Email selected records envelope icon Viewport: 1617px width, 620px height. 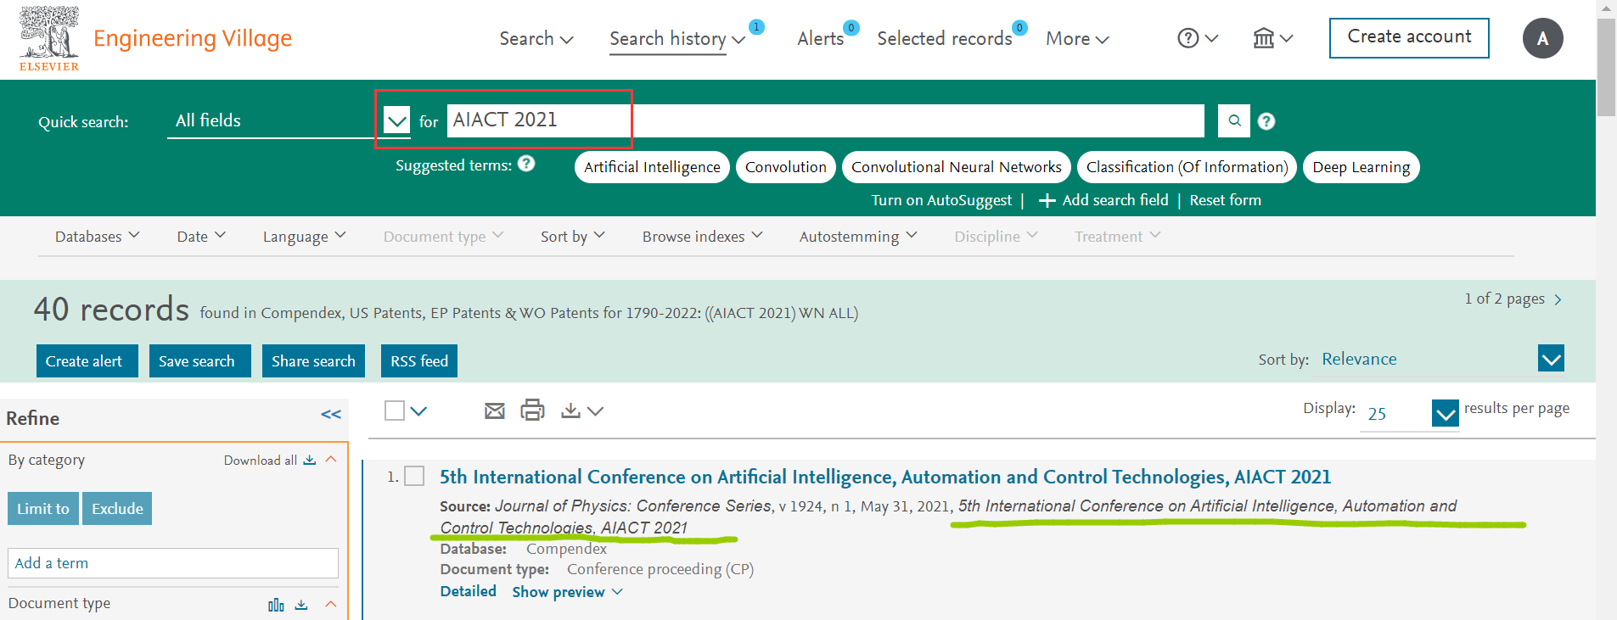coord(494,411)
